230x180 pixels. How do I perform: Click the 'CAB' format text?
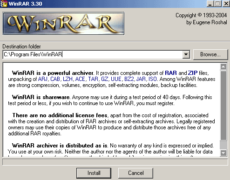pyautogui.click(x=55, y=79)
